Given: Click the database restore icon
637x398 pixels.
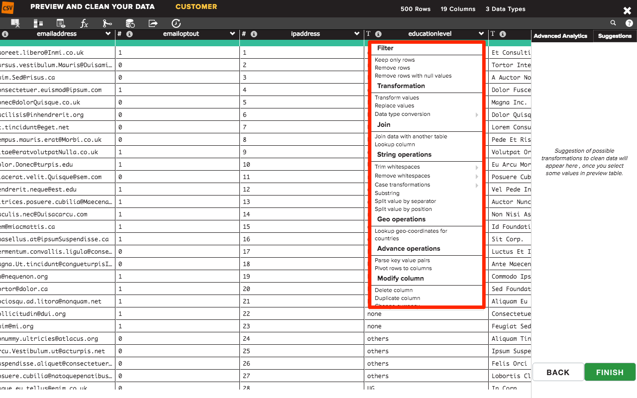Looking at the screenshot, I should 130,23.
